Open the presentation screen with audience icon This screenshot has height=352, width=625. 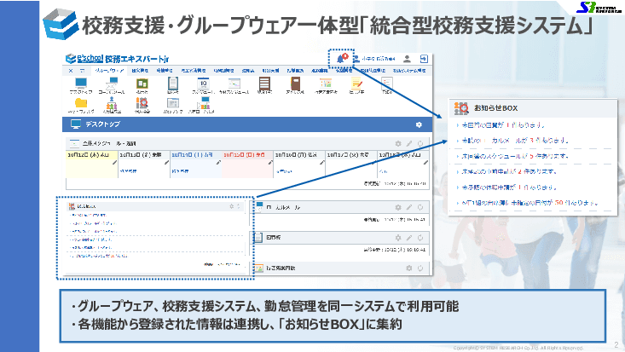(203, 103)
